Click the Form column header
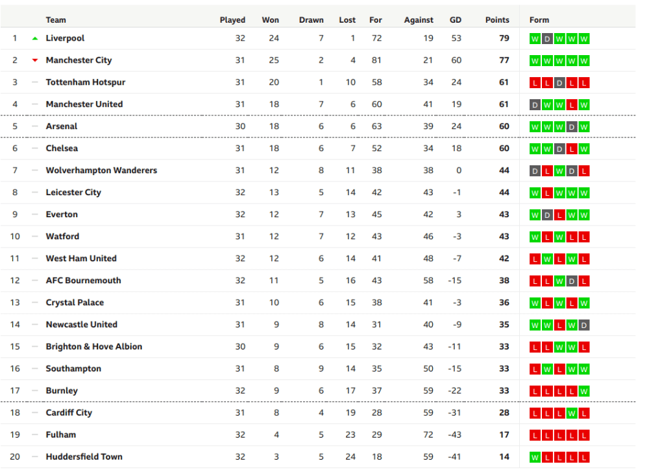 (539, 20)
